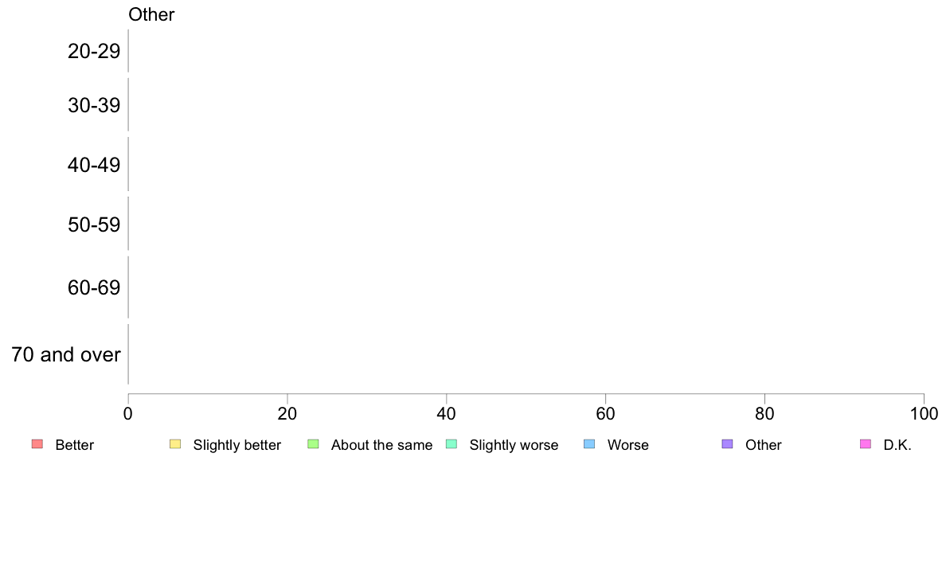Click the teal Slightly worse legend swatch

[451, 444]
